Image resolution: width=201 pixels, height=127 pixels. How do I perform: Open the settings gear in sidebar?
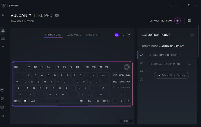[2, 98]
